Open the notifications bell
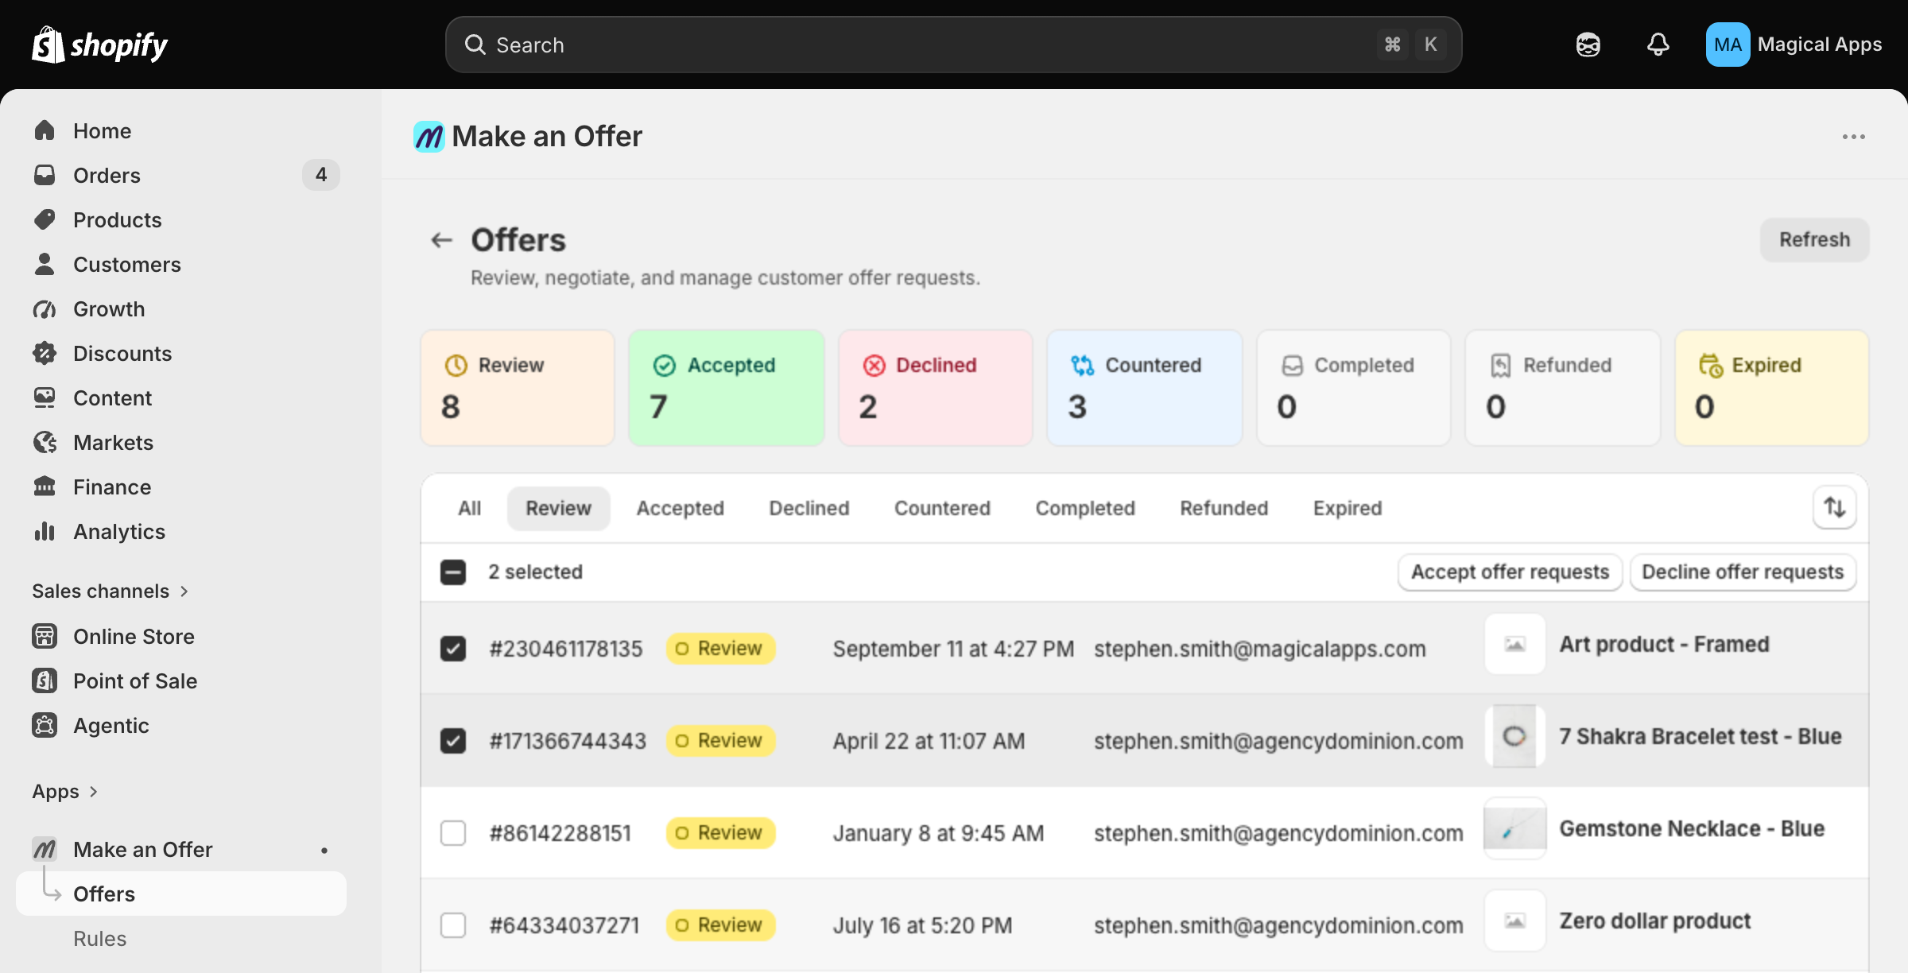The height and width of the screenshot is (973, 1908). pos(1658,45)
